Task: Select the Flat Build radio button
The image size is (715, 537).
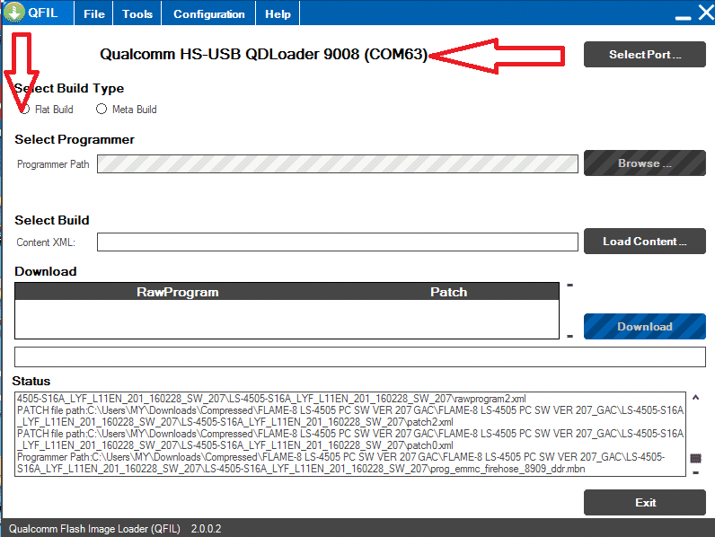Action: click(24, 109)
